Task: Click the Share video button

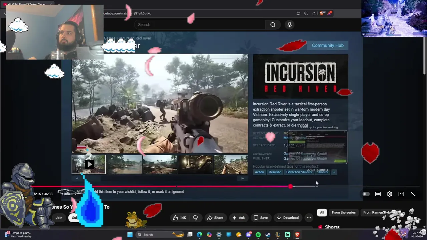Action: (x=215, y=218)
